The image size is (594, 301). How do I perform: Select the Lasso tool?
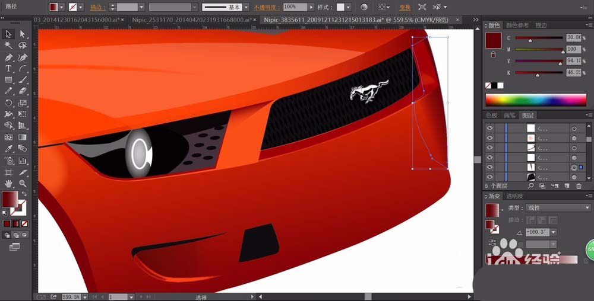tap(23, 45)
